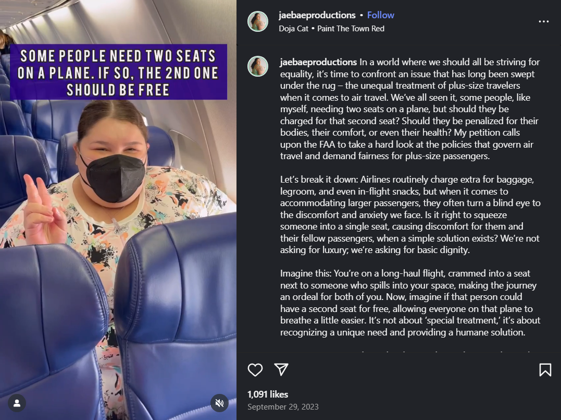This screenshot has width=561, height=420.
Task: Click the caption paragraph starting "Imagine this"
Action: pyautogui.click(x=409, y=303)
